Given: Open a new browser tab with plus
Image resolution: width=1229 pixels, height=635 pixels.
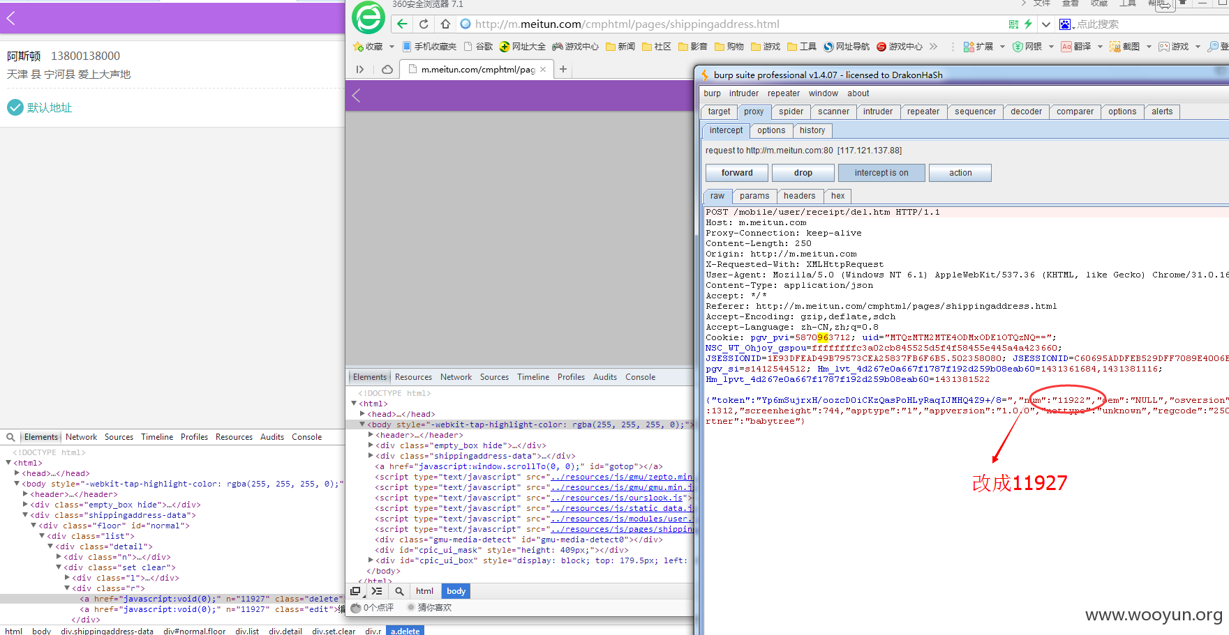Looking at the screenshot, I should tap(563, 69).
